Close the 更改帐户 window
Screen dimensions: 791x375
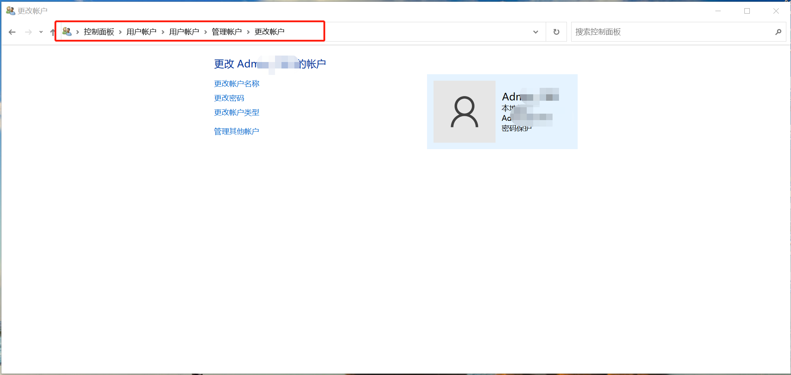pos(776,11)
